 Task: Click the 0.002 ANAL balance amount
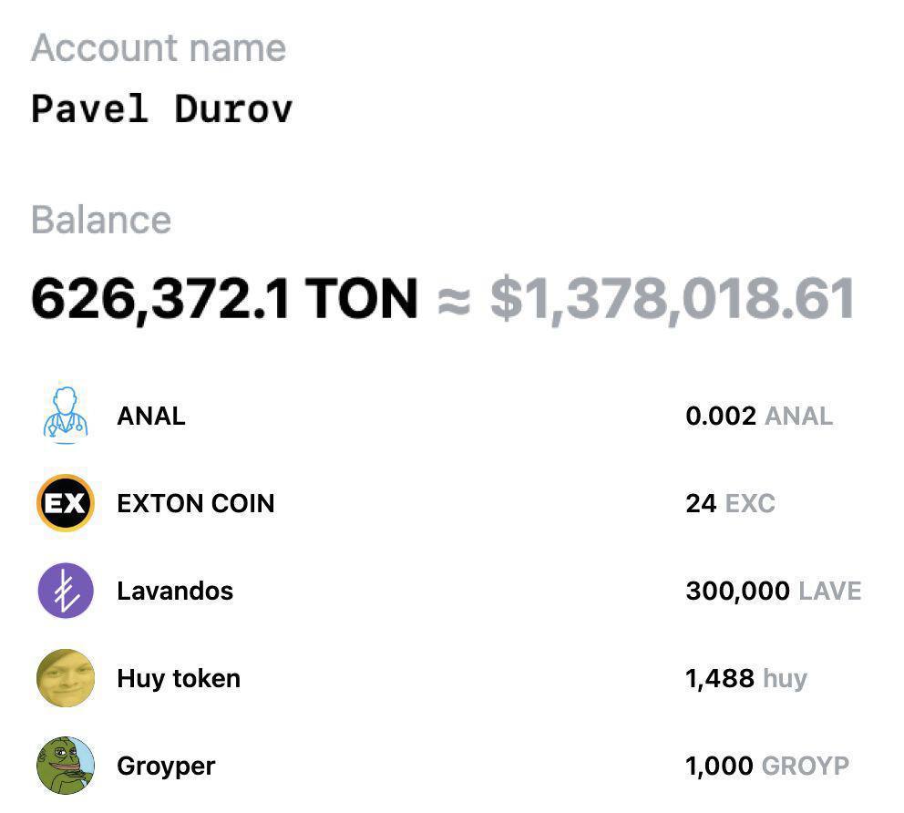[758, 416]
